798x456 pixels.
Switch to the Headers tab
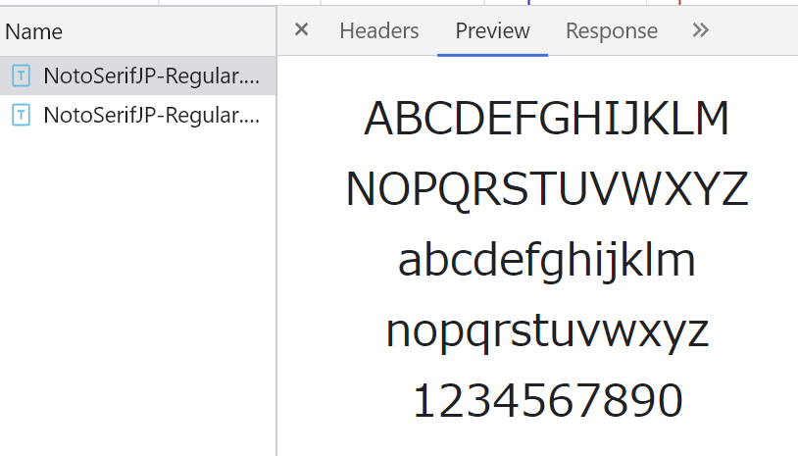click(x=378, y=31)
